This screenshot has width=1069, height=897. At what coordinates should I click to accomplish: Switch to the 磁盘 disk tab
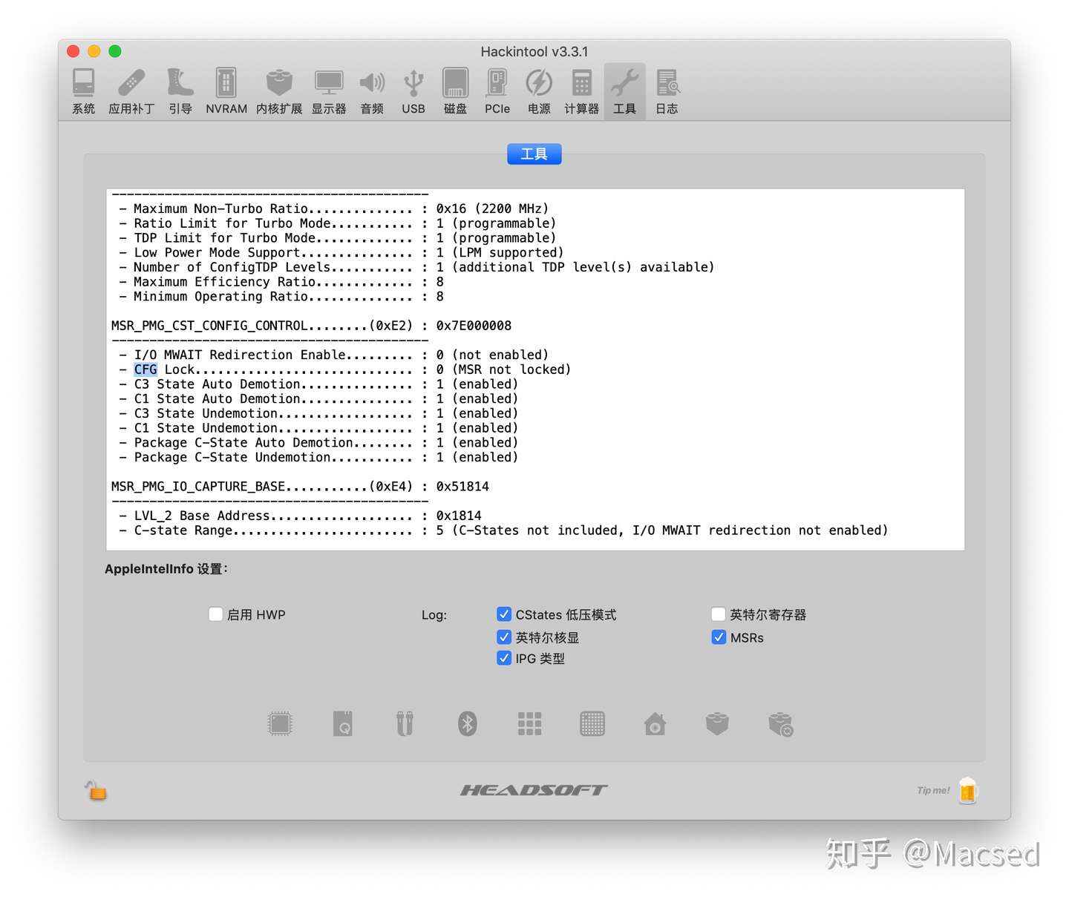(454, 89)
